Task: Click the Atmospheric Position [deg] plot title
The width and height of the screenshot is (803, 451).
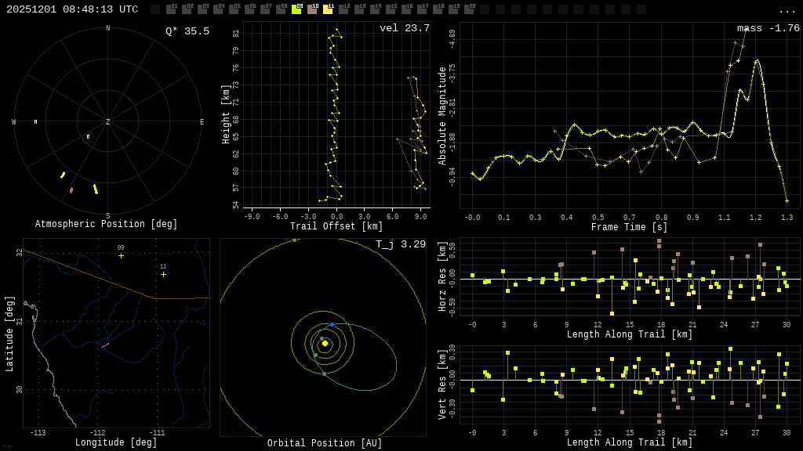Action: click(107, 225)
